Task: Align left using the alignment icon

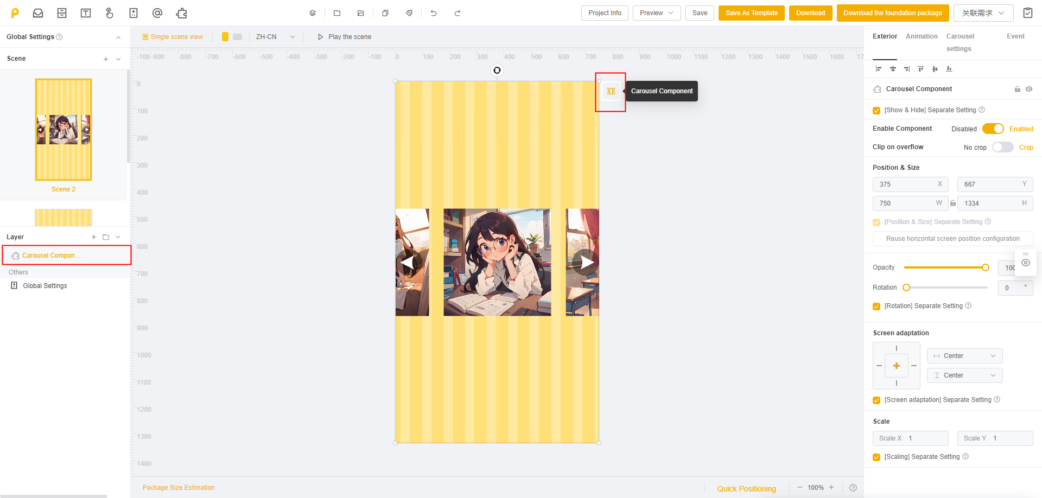Action: 879,69
